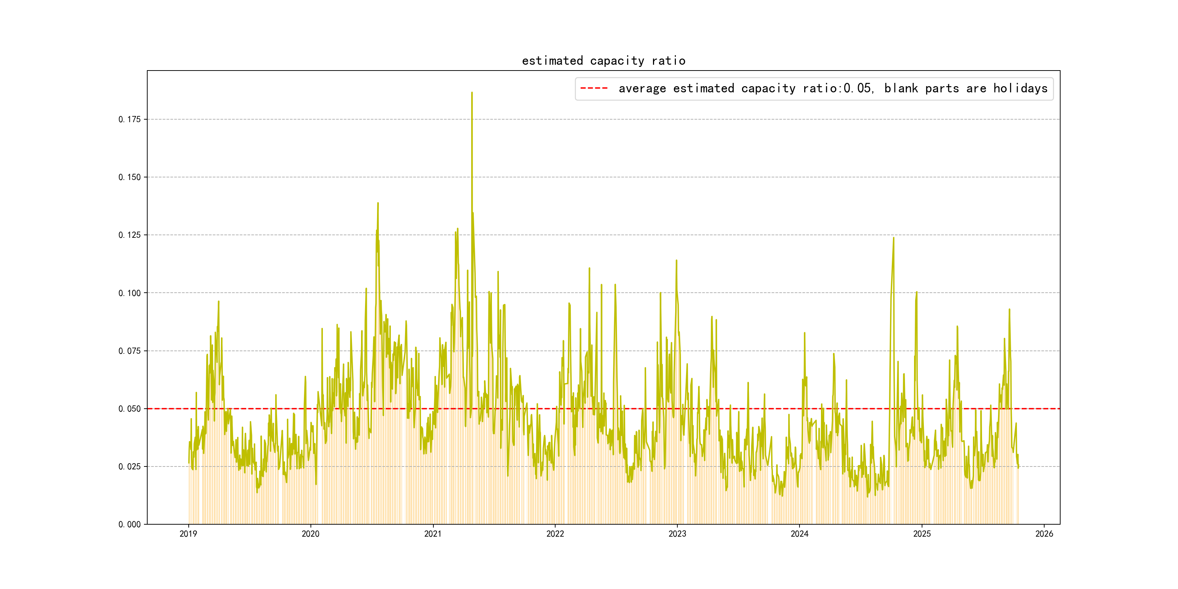
Task: Click the tallest spike's tip above 0.175
Action: click(472, 93)
